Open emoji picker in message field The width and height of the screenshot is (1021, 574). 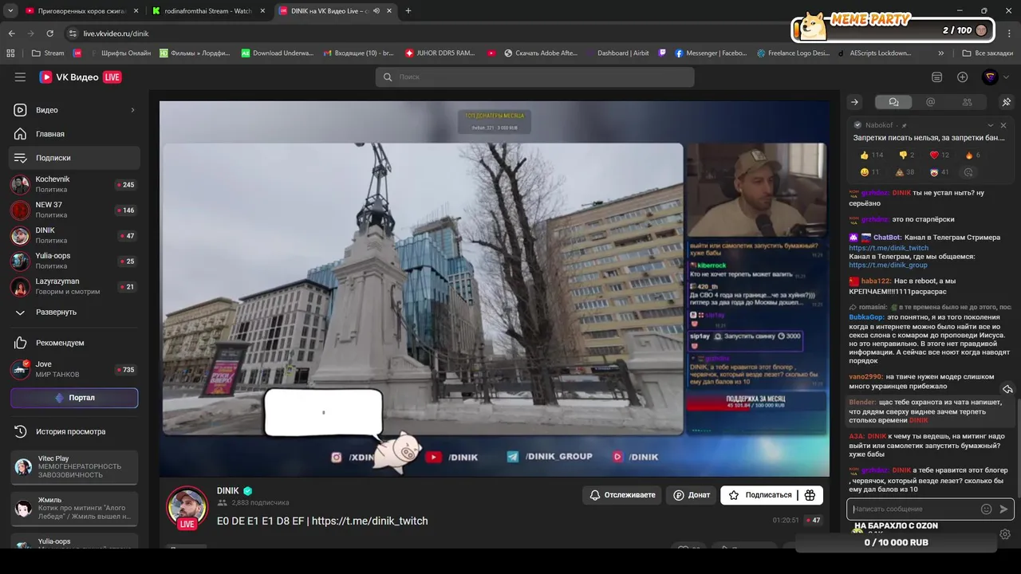tap(987, 509)
